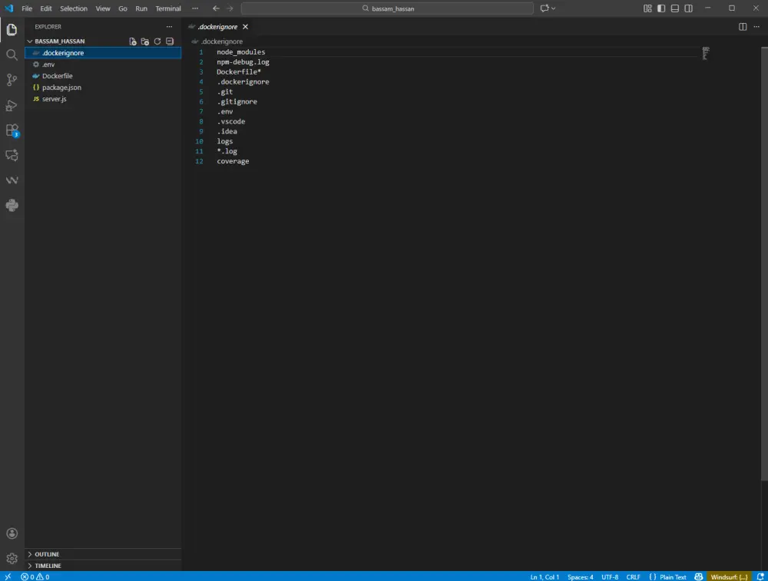Viewport: 768px width, 581px height.
Task: Open Explorer views and more actions menu
Action: pyautogui.click(x=170, y=27)
